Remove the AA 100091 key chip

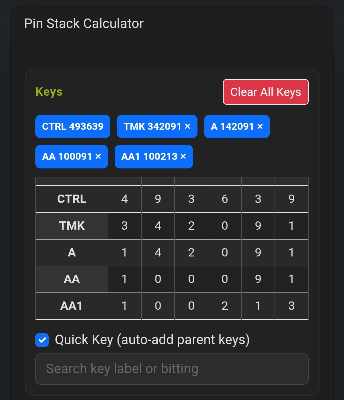pos(98,157)
